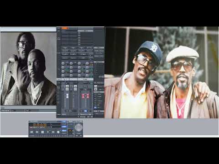The width and height of the screenshot is (219, 164).
Task: Click the Fast Forward button in the transport
Action: [x=53, y=132]
